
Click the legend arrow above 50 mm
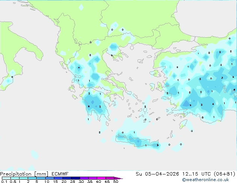[118, 178]
